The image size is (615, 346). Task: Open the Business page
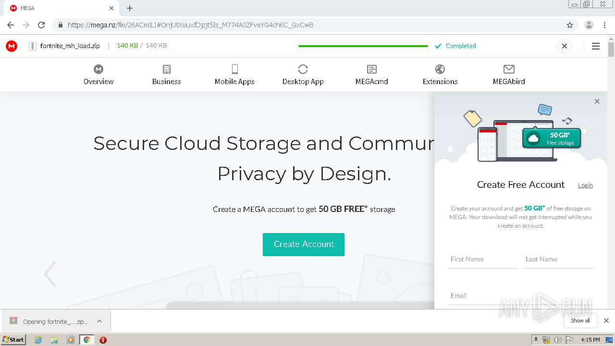pos(166,75)
